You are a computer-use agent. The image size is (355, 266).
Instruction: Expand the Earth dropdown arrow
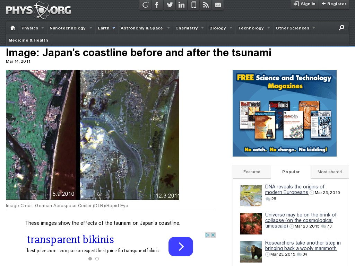coord(114,28)
